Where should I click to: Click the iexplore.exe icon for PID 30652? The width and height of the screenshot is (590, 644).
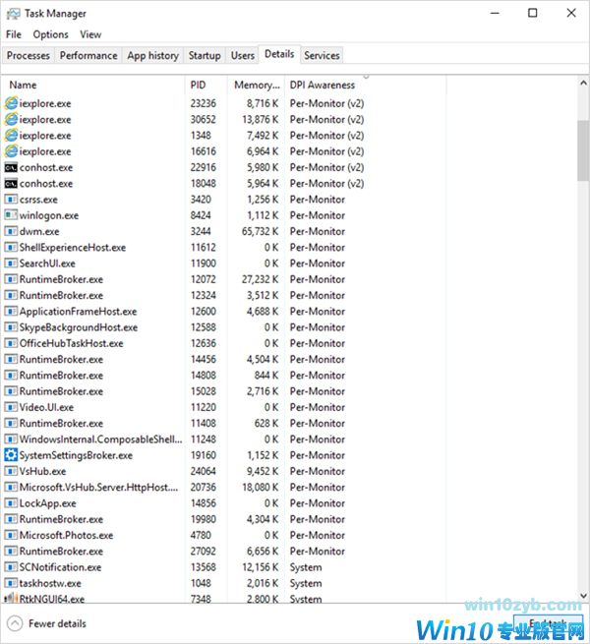[11, 119]
